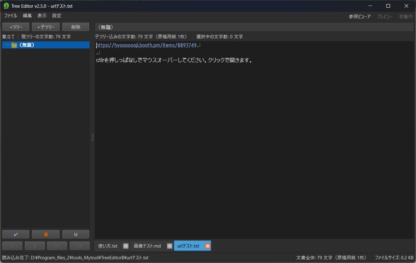Click the orange circle marker button
The image size is (416, 263).
[45, 234]
